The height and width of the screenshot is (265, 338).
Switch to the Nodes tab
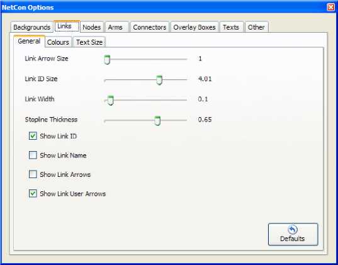pyautogui.click(x=92, y=27)
